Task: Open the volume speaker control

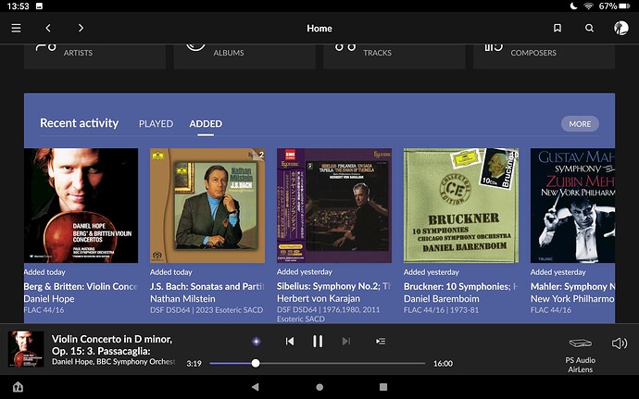Action: pyautogui.click(x=620, y=343)
